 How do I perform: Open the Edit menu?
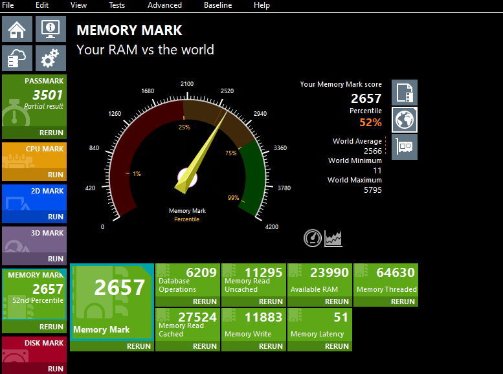pos(42,5)
